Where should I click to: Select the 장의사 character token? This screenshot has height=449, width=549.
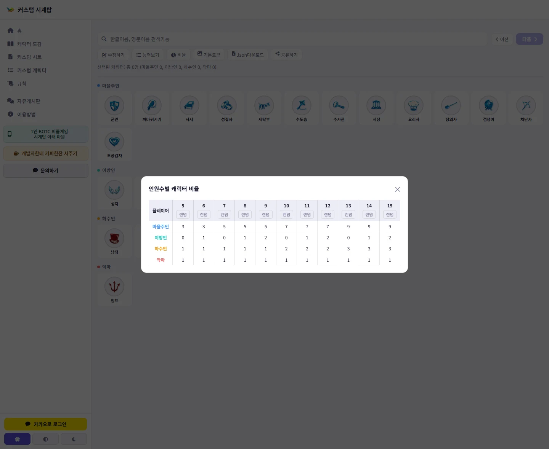pos(451,108)
